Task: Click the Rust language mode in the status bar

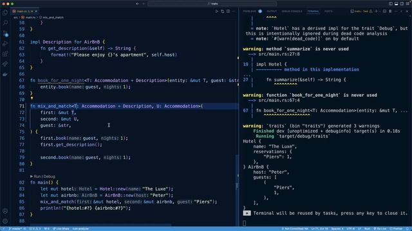Action: 367,228
